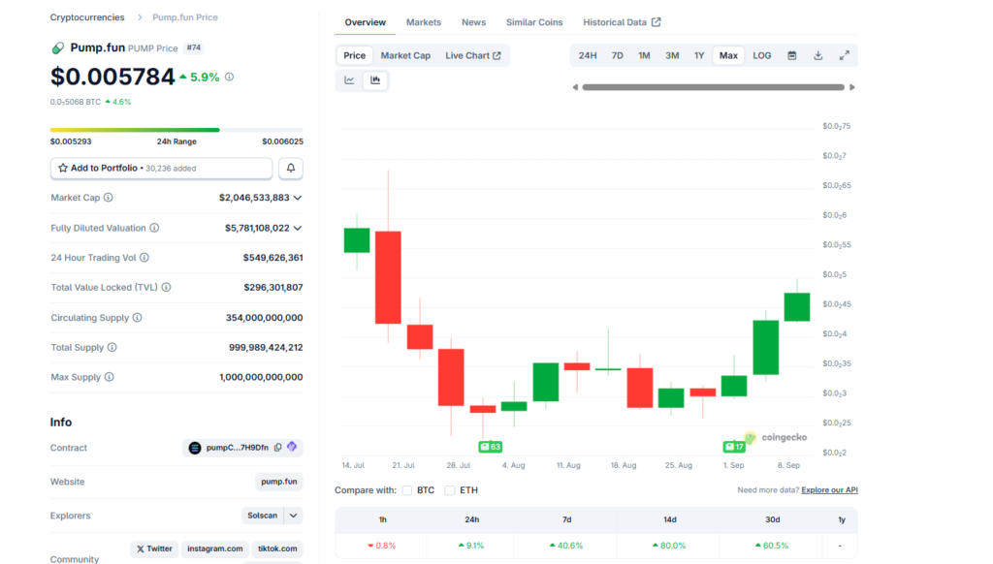Open the Market Cap info tooltip
The image size is (993, 564).
tap(108, 198)
